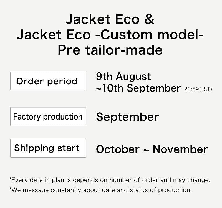Click the word October in shipping row
Viewport: 222px width, 208px height.
click(118, 149)
